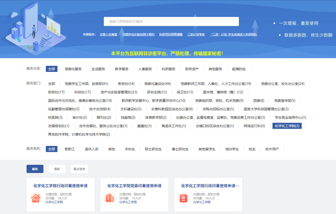Filter by department 科技处(17)
This screenshot has width=336, height=214.
[83, 92]
